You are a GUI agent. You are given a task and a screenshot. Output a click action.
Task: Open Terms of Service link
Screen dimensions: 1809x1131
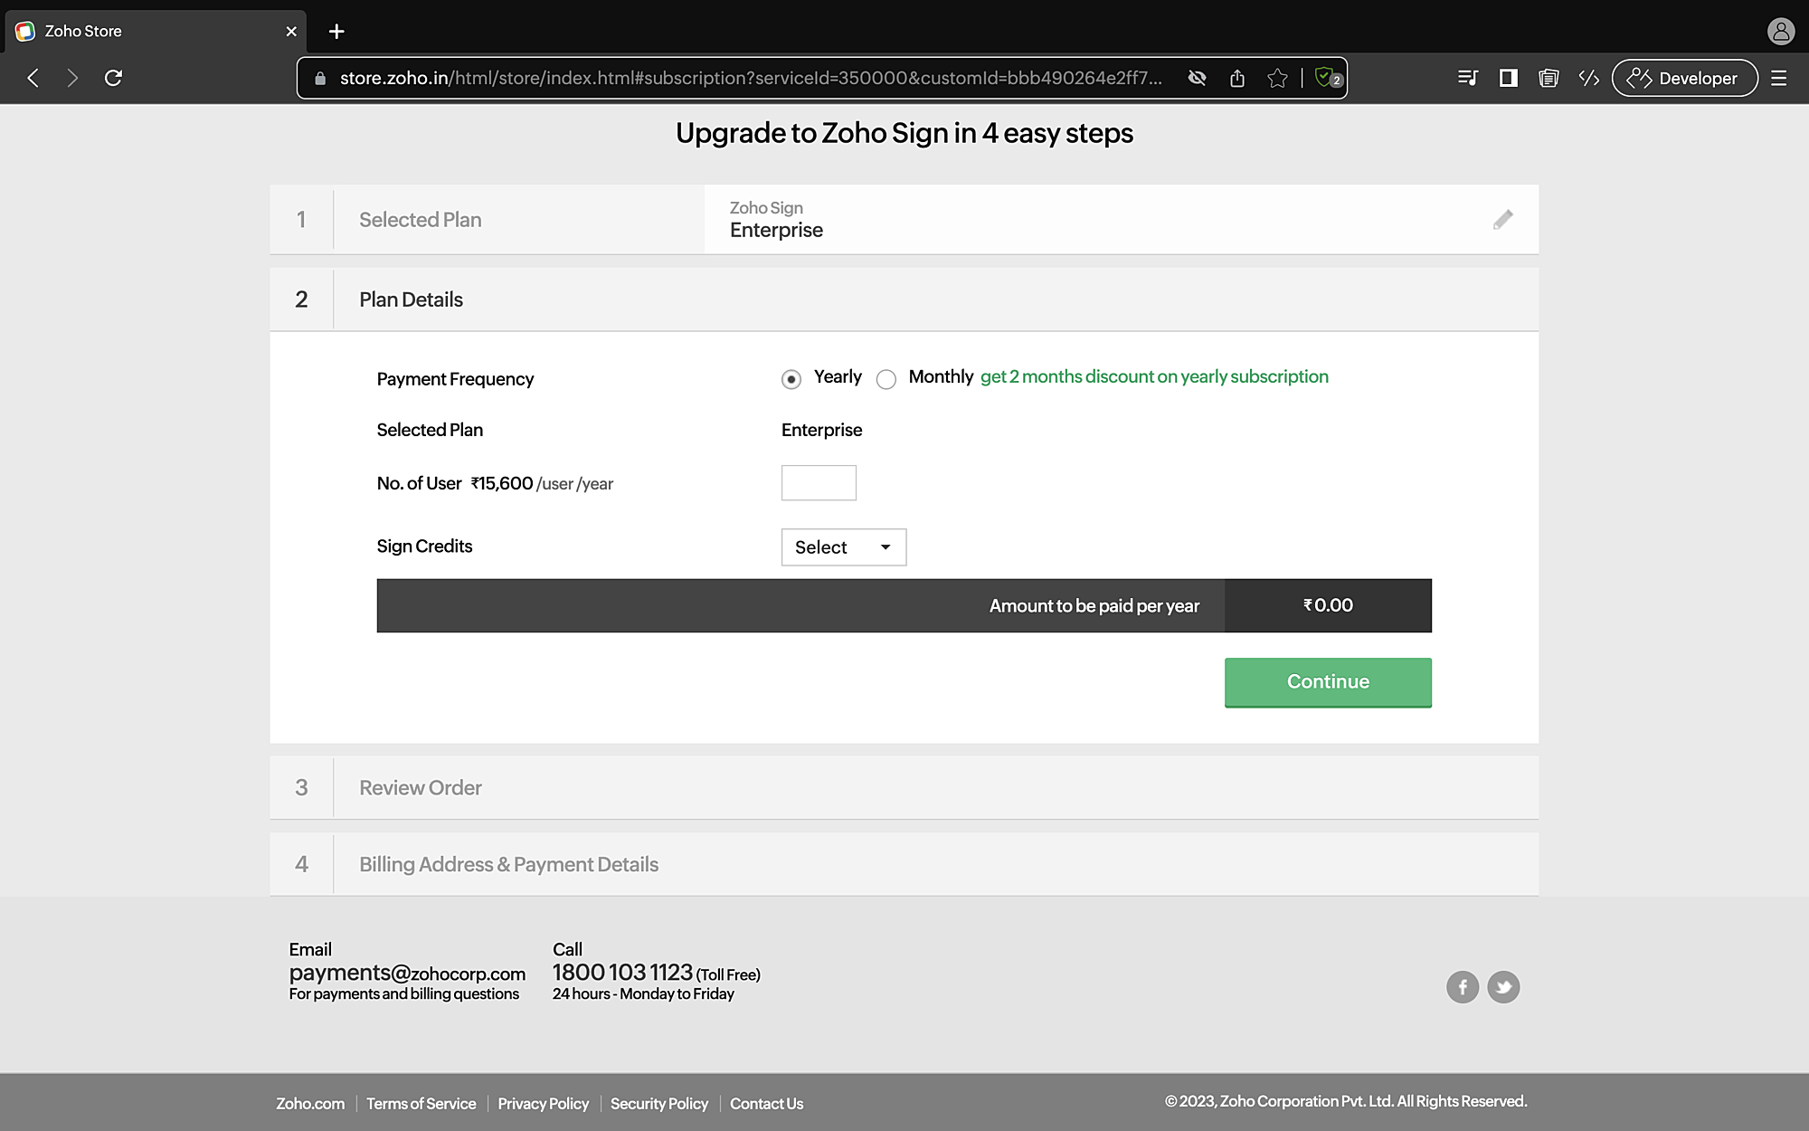click(x=421, y=1104)
